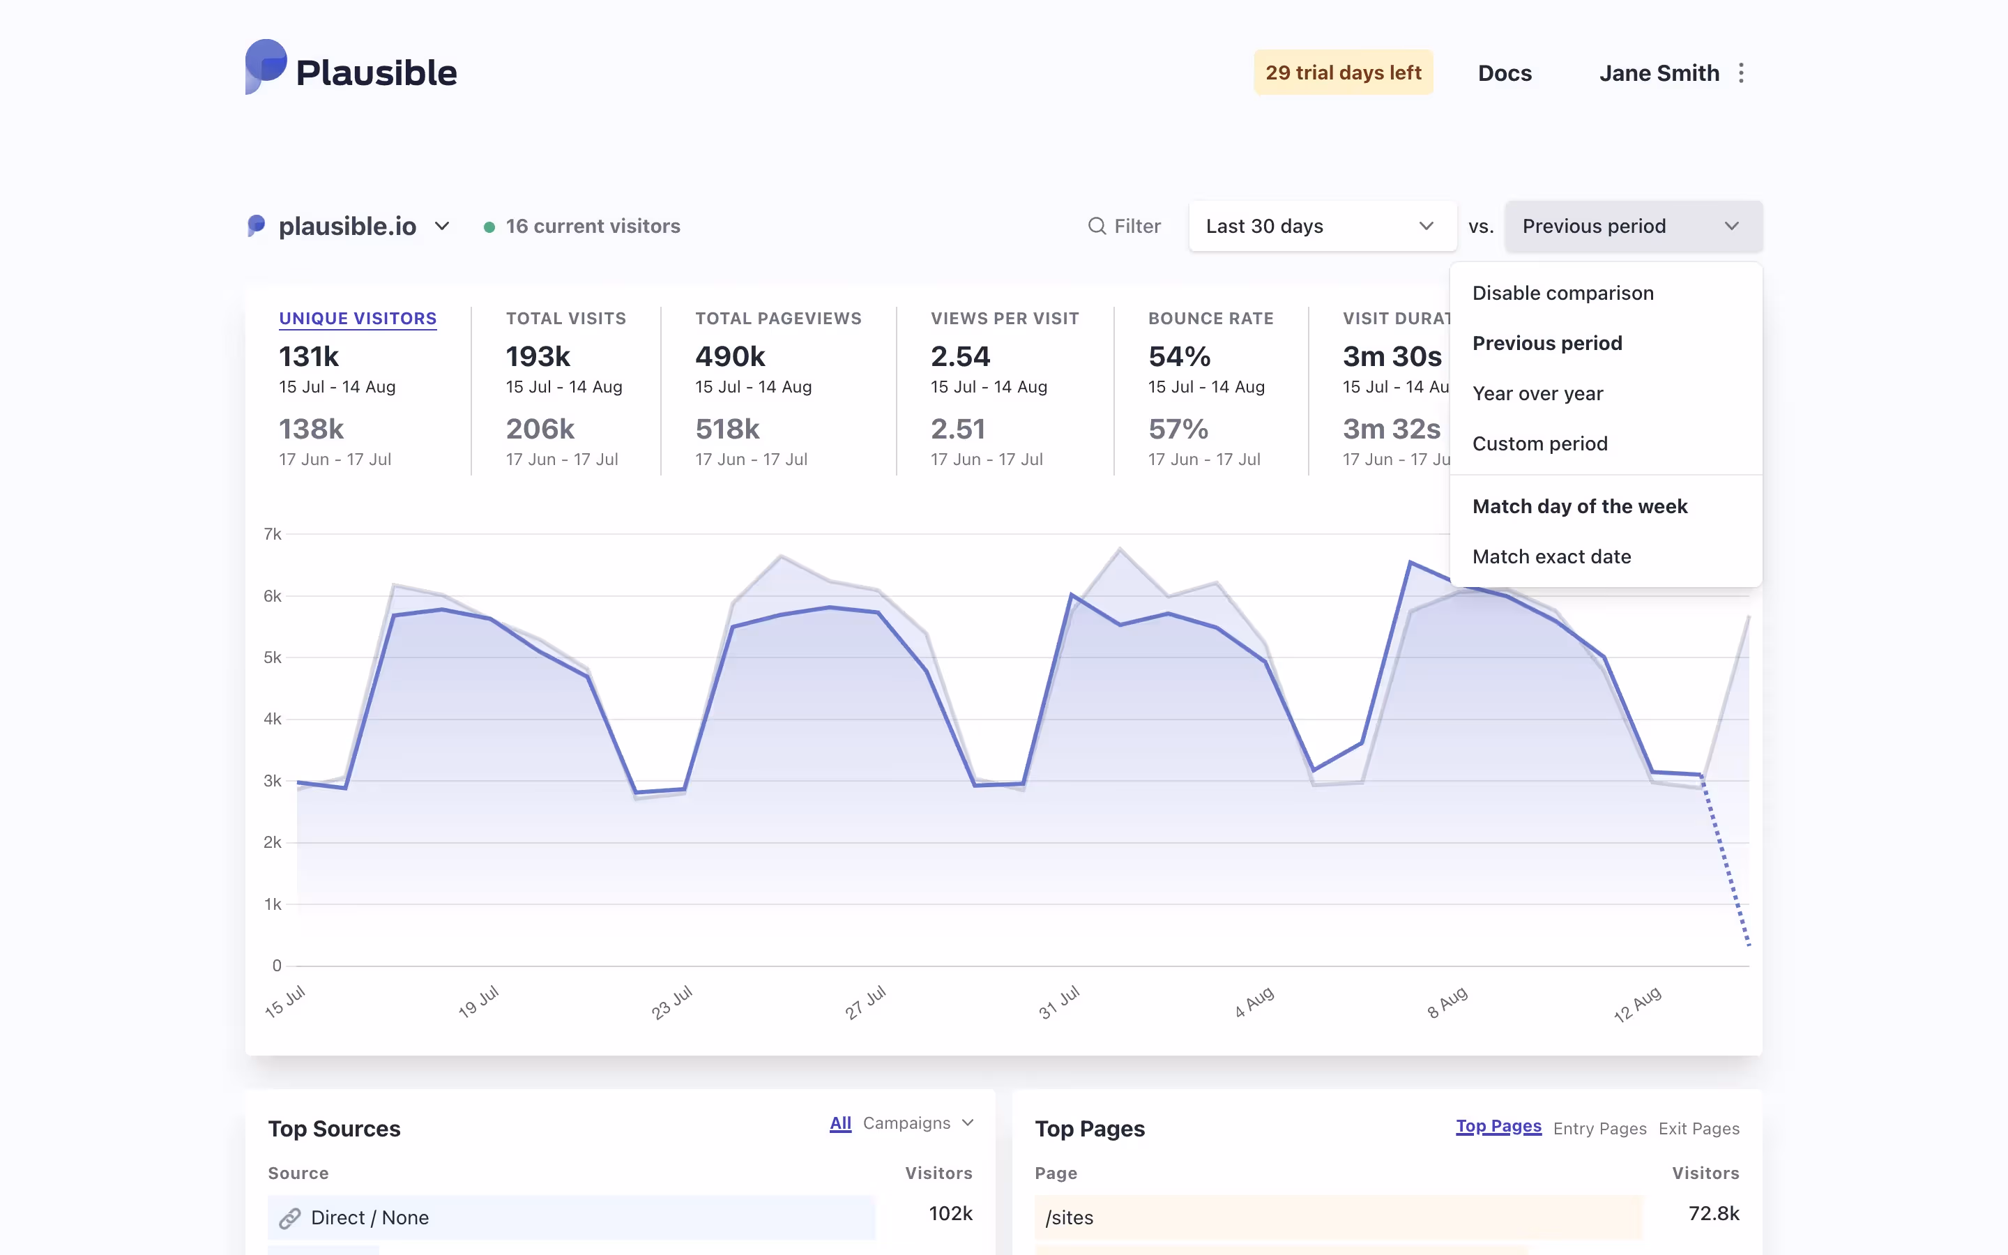Click the Plausible logo icon

pos(266,66)
